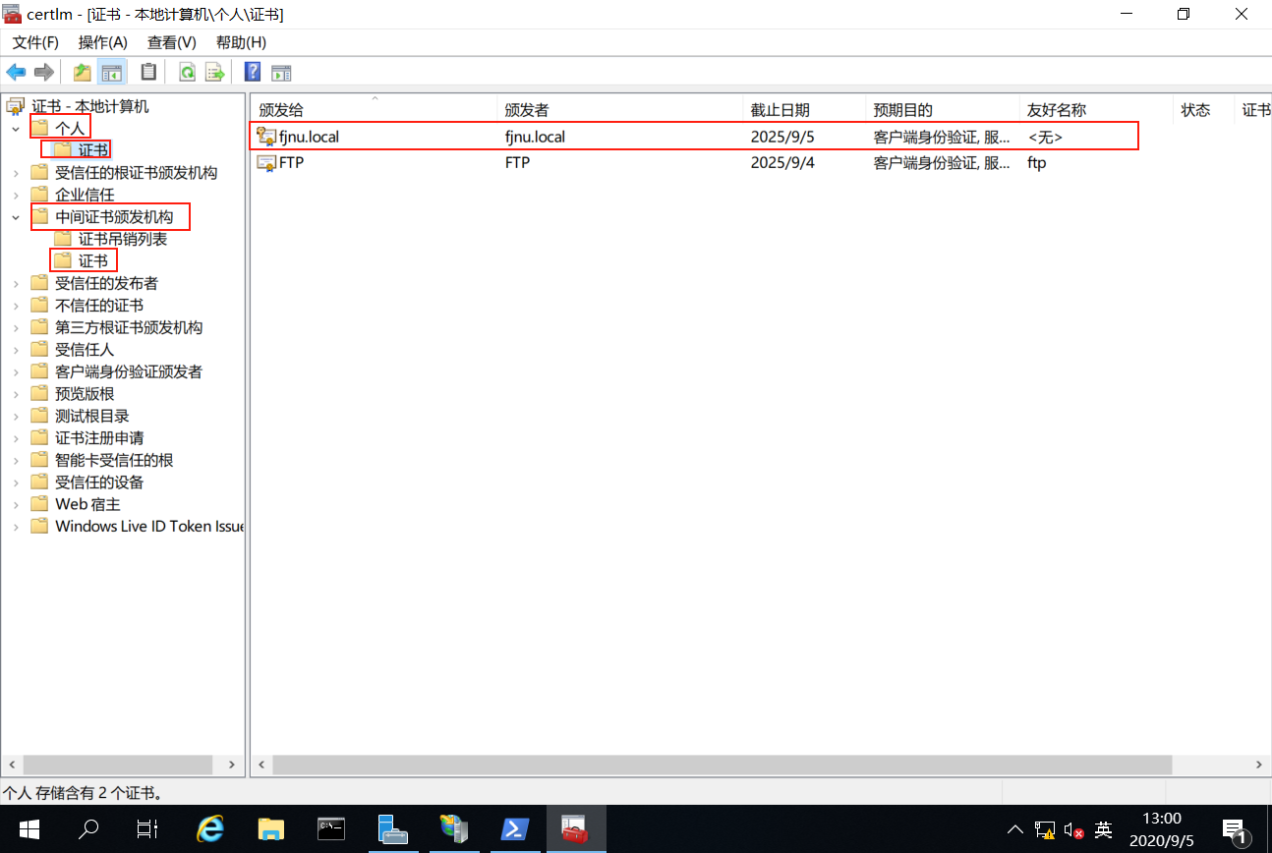Click the Export List icon
This screenshot has height=853, width=1272.
(214, 72)
